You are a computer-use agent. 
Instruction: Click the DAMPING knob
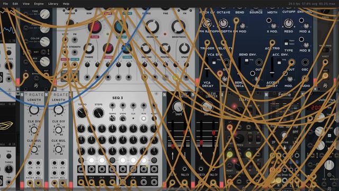146,48
